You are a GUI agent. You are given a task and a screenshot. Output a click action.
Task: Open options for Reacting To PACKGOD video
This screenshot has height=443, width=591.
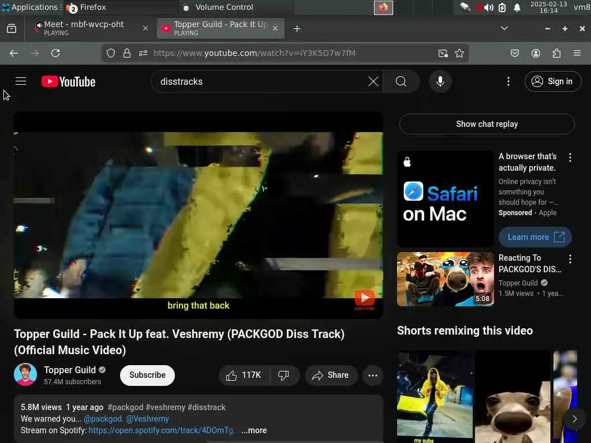pos(570,259)
